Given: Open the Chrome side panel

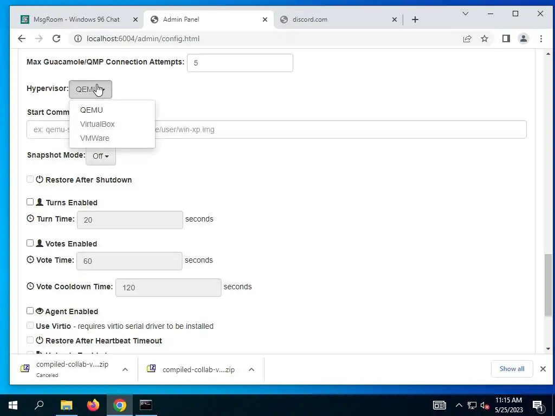Looking at the screenshot, I should pos(506,38).
